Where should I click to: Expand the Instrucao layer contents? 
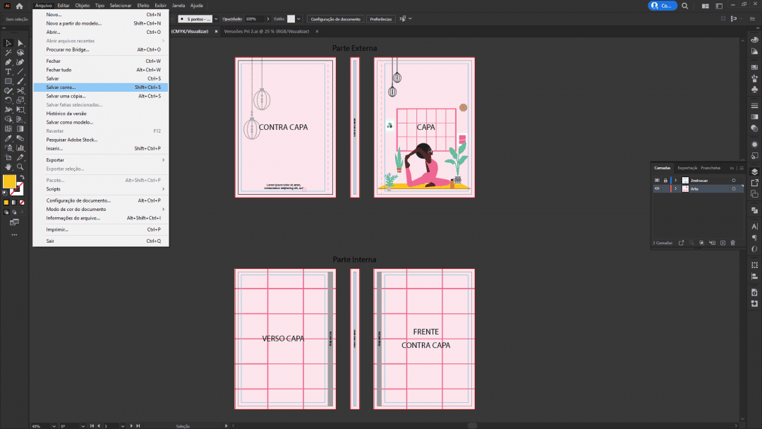676,181
